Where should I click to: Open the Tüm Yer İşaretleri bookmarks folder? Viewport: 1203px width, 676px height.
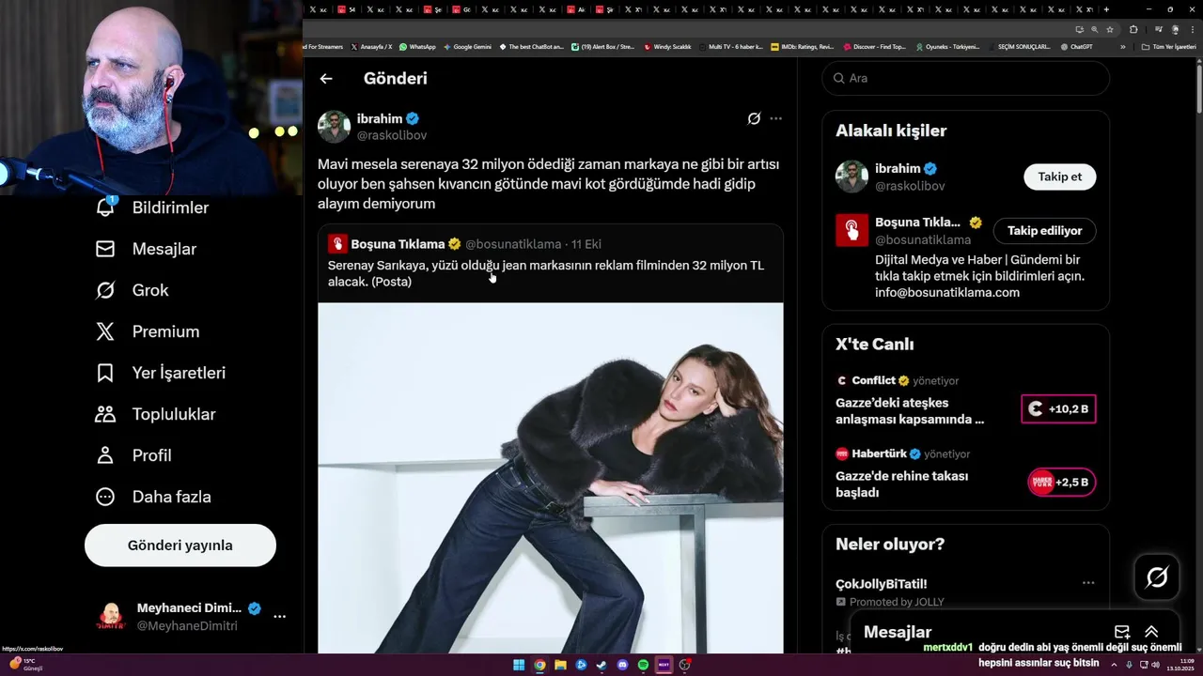tap(1169, 46)
